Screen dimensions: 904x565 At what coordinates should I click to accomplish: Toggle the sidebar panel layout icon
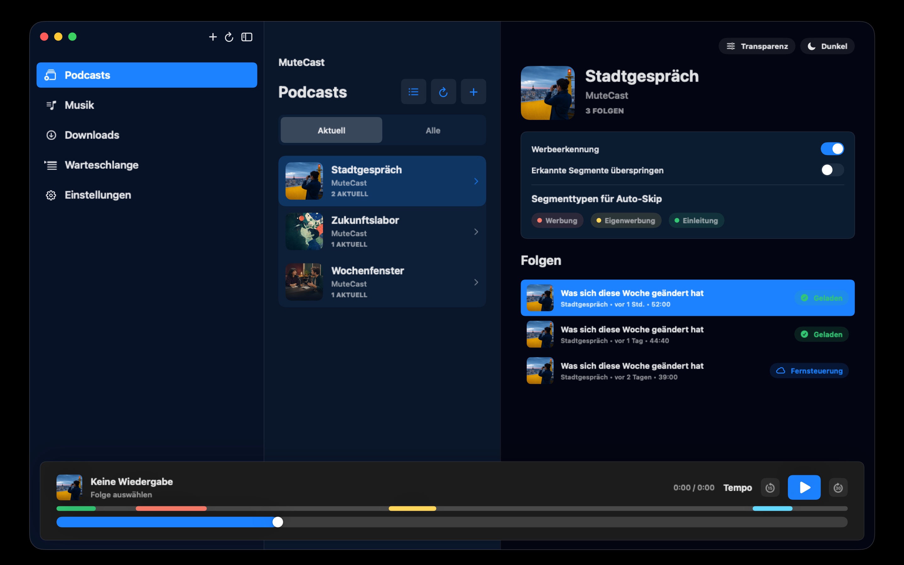(247, 37)
